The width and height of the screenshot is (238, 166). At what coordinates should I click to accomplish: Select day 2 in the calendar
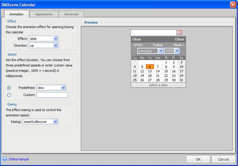[174, 62]
